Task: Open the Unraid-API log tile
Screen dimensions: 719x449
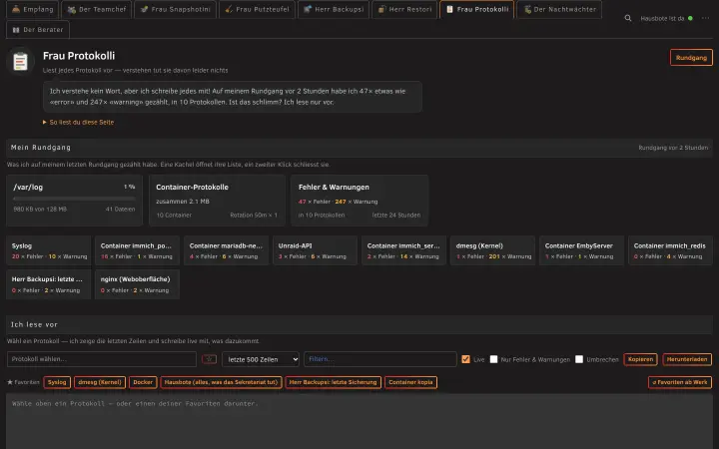Action: [315, 250]
